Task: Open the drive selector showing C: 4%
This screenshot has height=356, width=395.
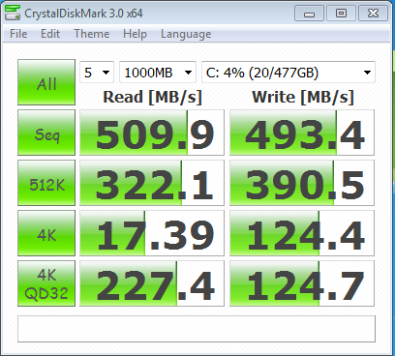Action: click(289, 73)
